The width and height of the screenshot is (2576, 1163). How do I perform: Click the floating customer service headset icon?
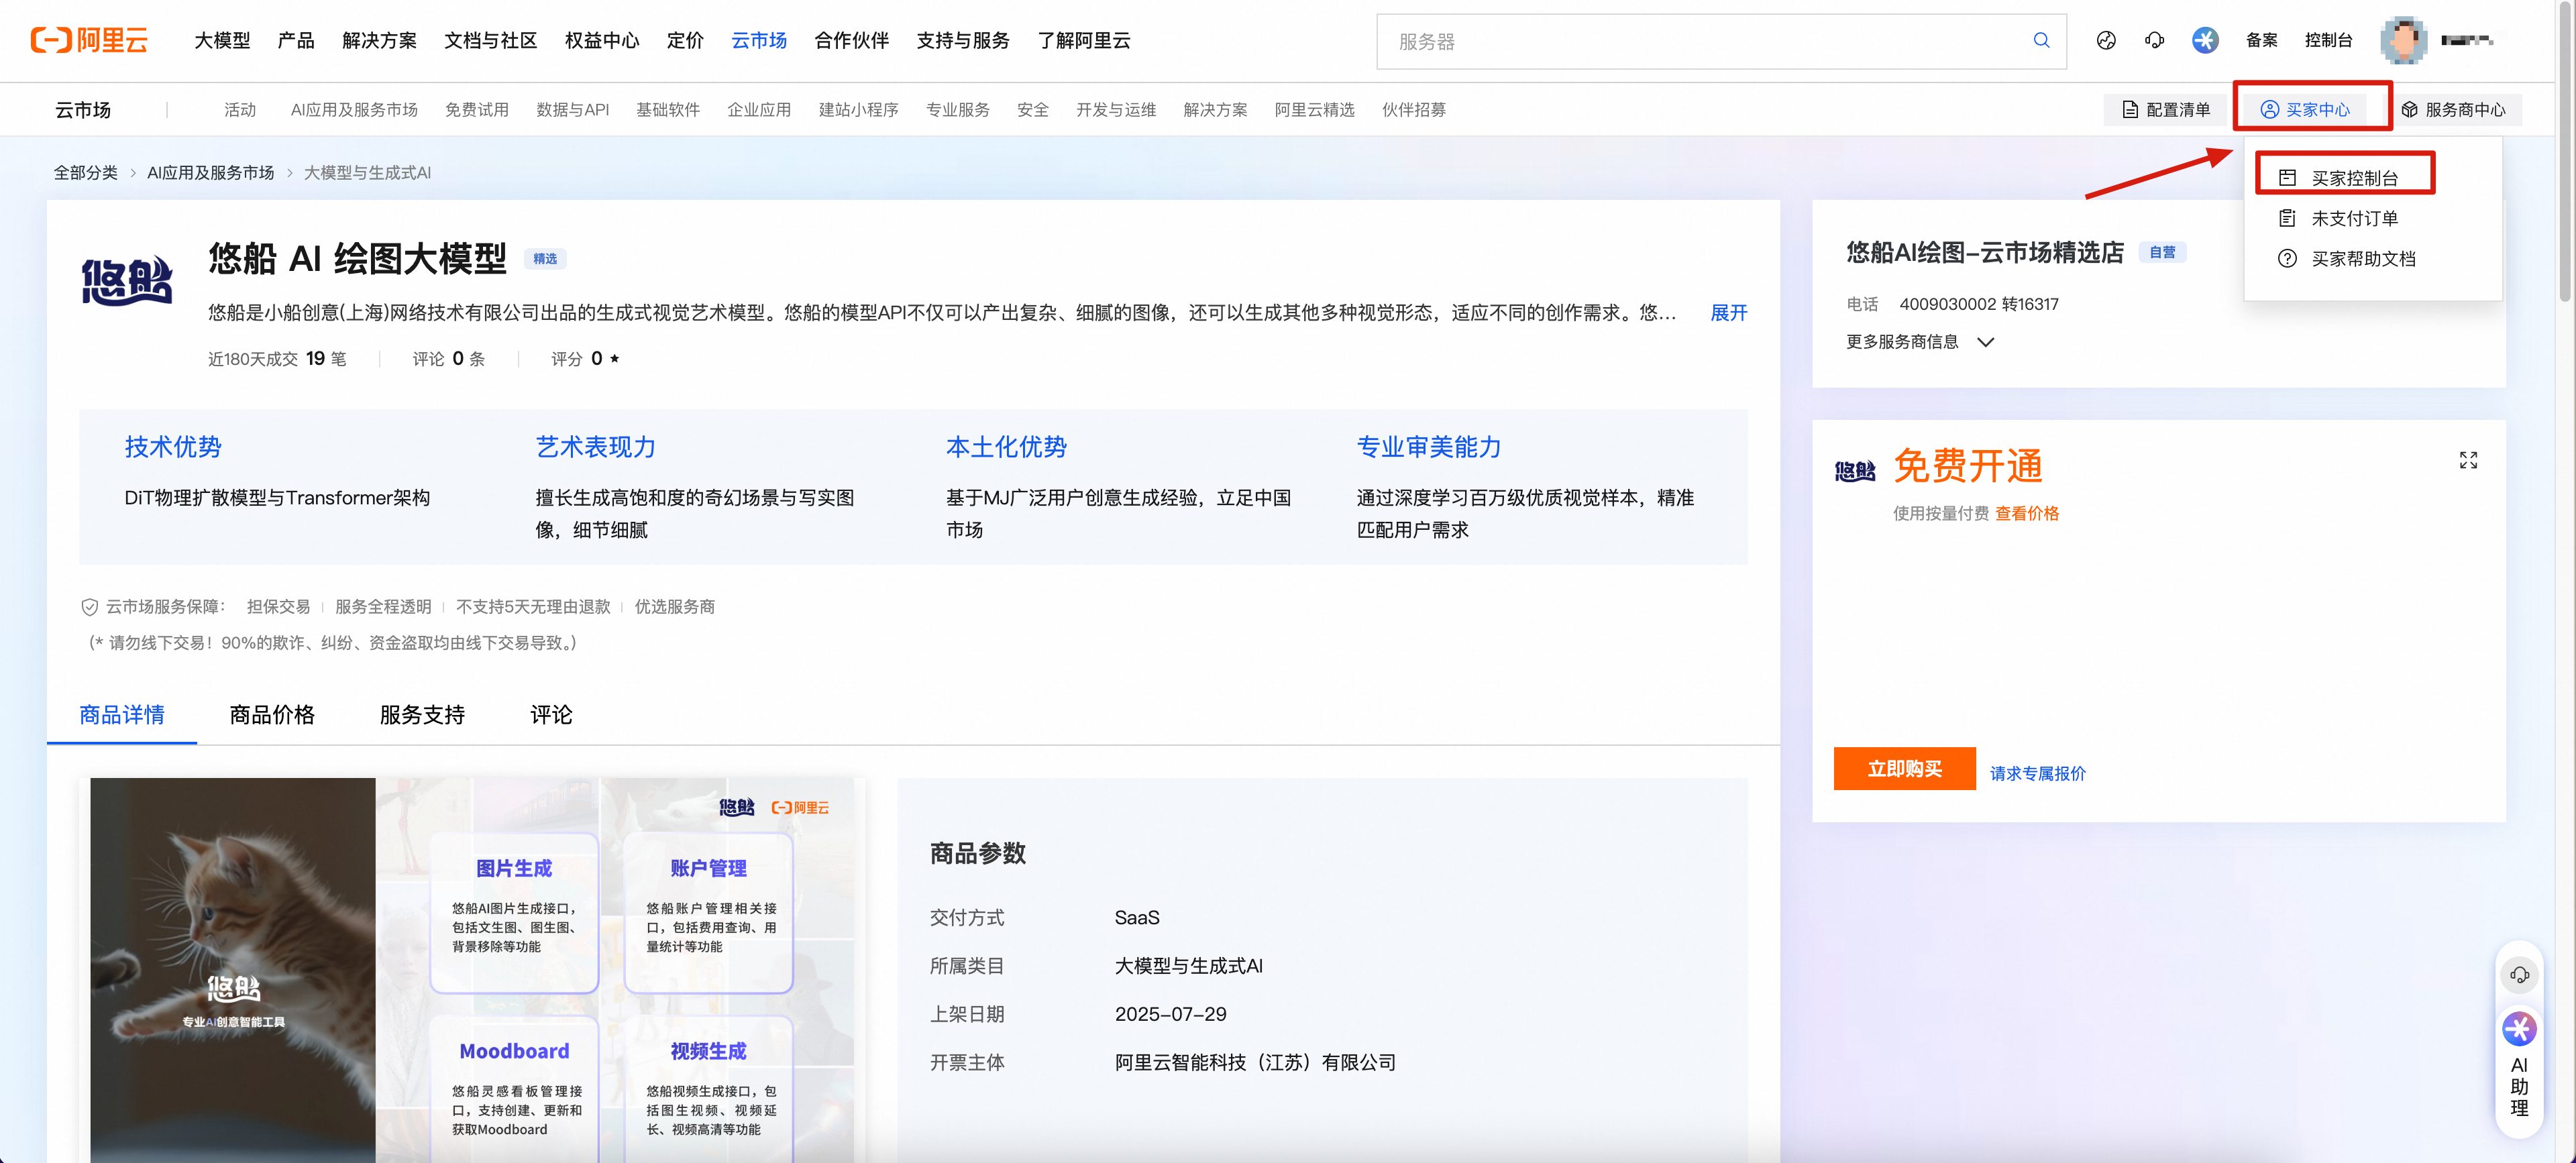2519,975
